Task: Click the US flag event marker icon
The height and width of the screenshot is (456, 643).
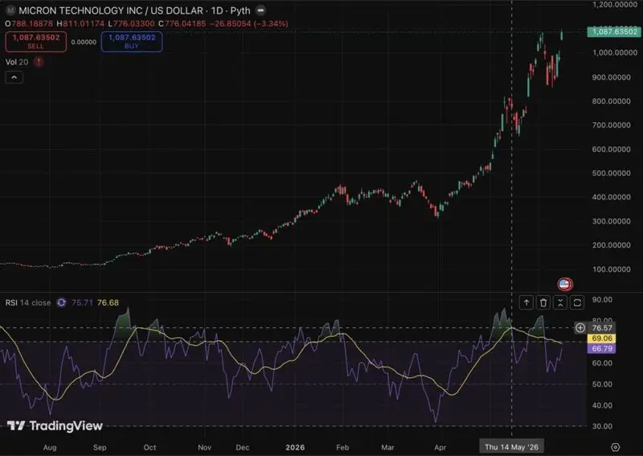Action: click(x=565, y=284)
